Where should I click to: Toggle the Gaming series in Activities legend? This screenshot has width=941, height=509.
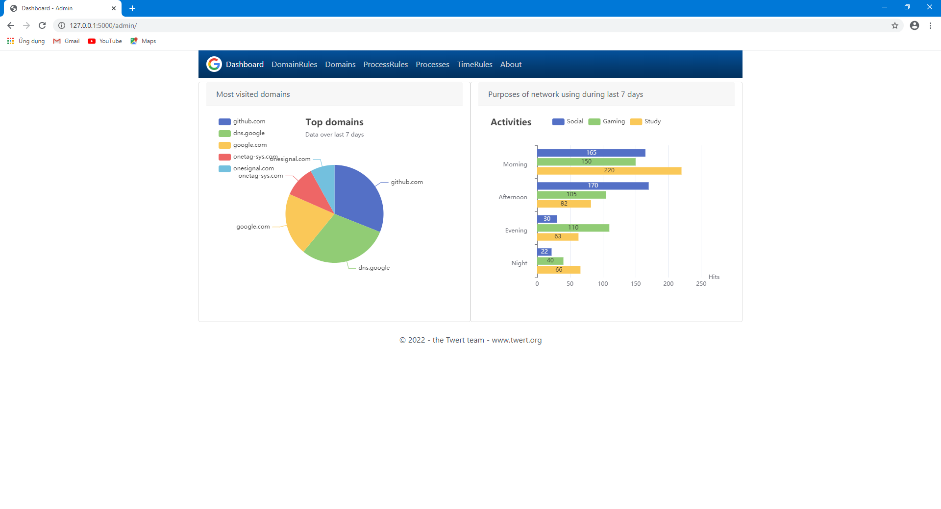607,121
